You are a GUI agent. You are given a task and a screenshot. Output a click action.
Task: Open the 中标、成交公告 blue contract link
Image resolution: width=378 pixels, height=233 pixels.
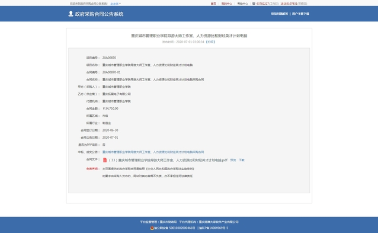coord(153,152)
